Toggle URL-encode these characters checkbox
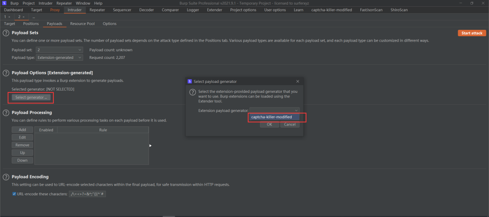The image size is (489, 217). [x=14, y=194]
